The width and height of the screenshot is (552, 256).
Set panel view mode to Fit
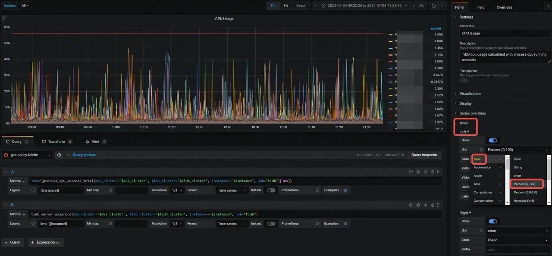(286, 6)
